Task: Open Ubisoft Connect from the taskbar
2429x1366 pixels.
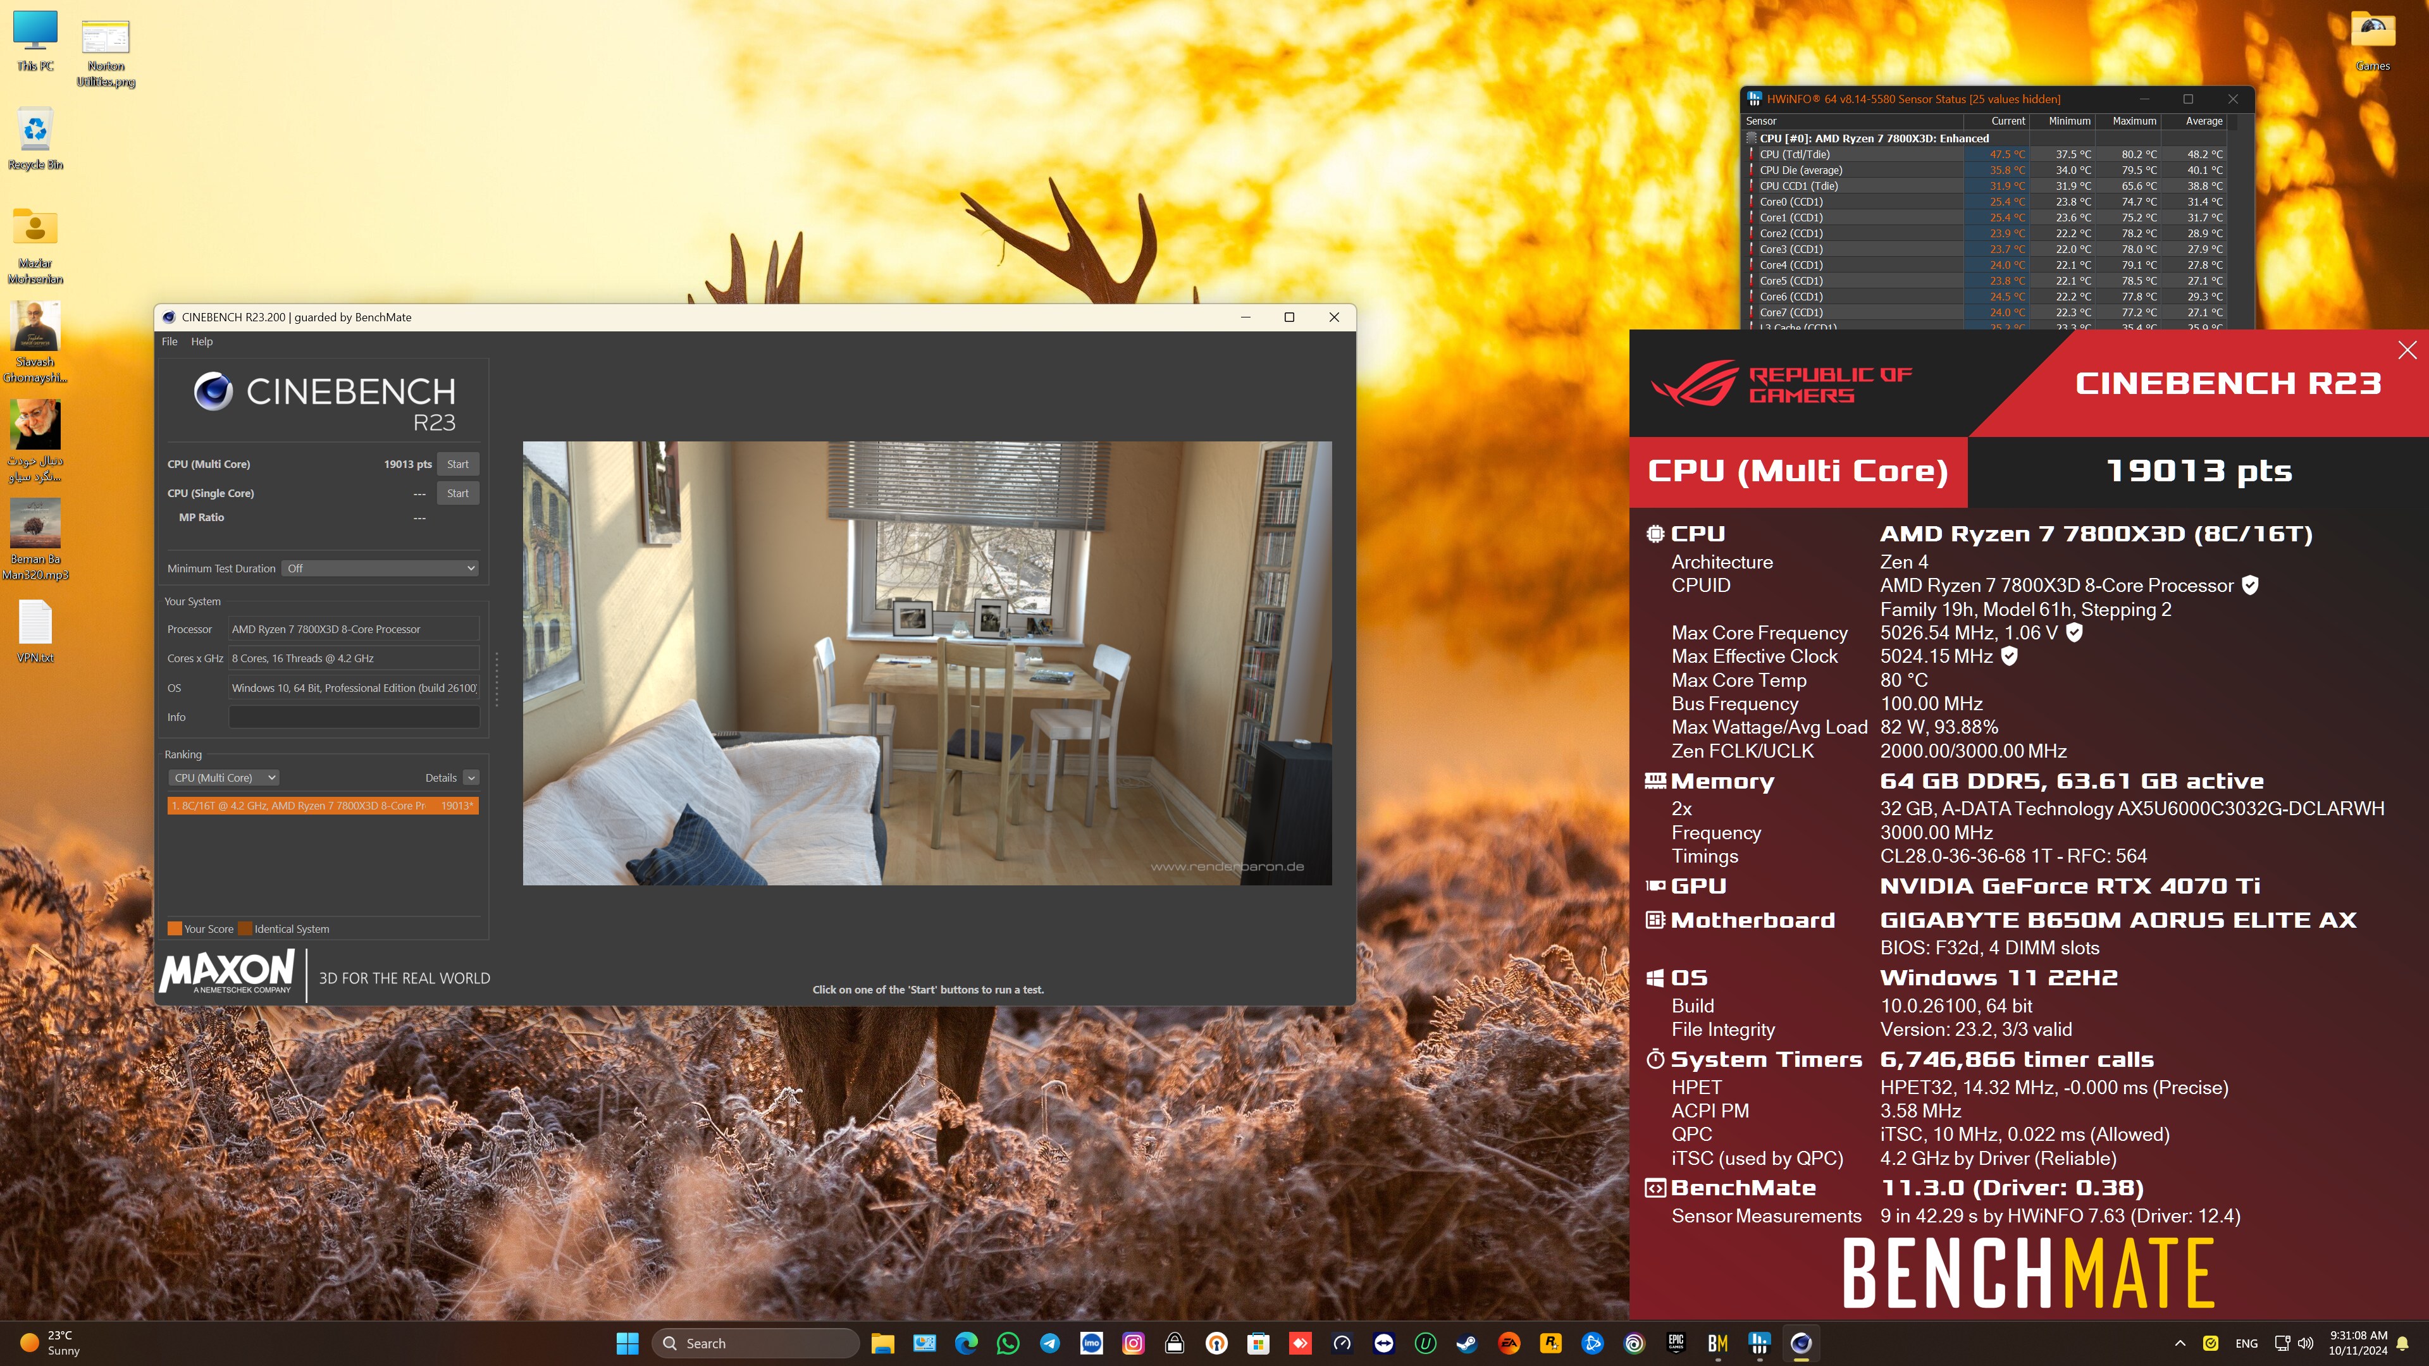Action: 1634,1343
